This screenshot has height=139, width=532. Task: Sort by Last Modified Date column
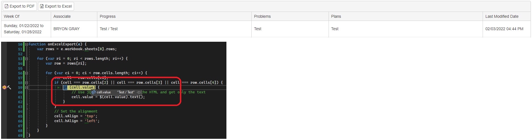pos(502,16)
